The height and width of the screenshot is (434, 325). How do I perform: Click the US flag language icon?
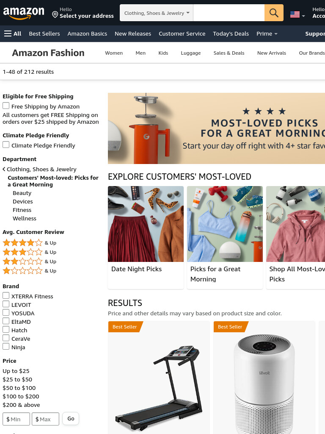(295, 14)
